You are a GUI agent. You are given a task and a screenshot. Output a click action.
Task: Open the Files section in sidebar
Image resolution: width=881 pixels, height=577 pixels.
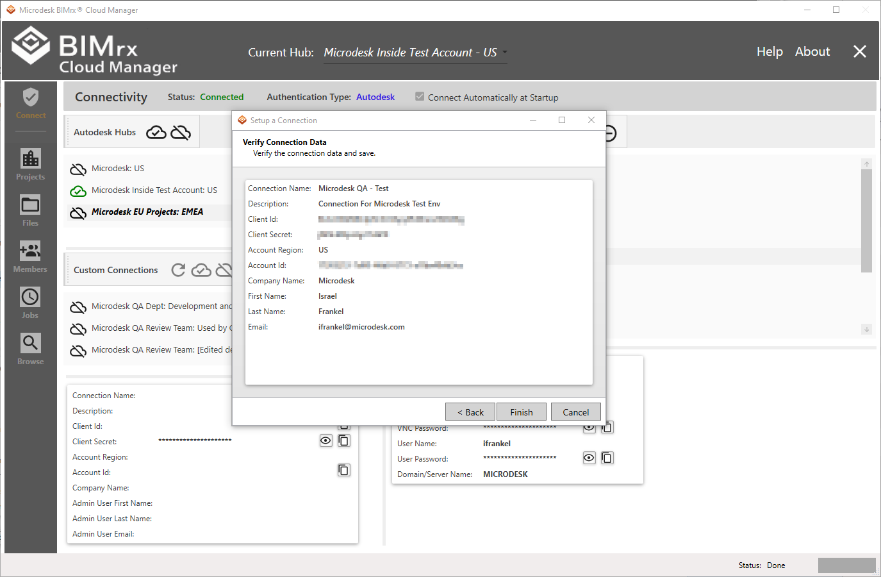pos(31,211)
